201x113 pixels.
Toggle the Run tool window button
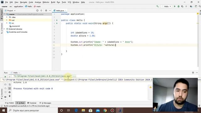tap(20, 103)
